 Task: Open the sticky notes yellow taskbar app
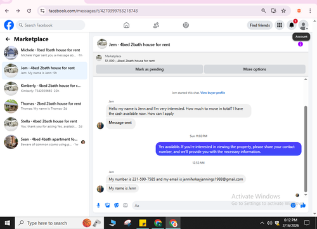[x=143, y=223]
